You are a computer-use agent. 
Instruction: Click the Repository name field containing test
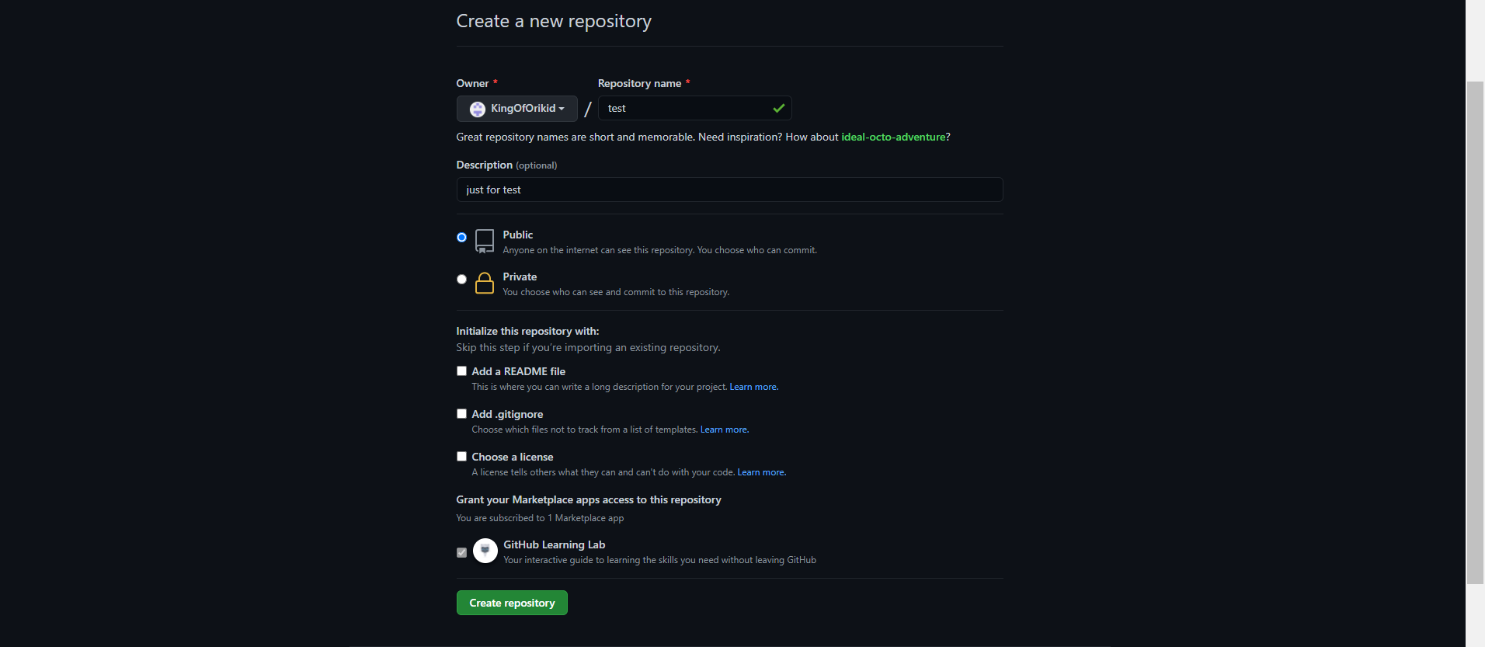coord(694,108)
